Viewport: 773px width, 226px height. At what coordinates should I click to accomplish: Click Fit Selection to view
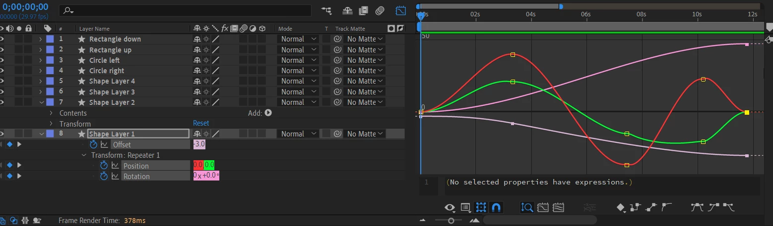tap(543, 208)
